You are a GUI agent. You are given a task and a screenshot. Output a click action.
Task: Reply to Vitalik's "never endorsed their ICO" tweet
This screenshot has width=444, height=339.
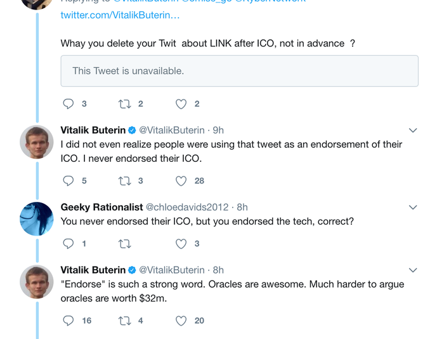point(69,180)
